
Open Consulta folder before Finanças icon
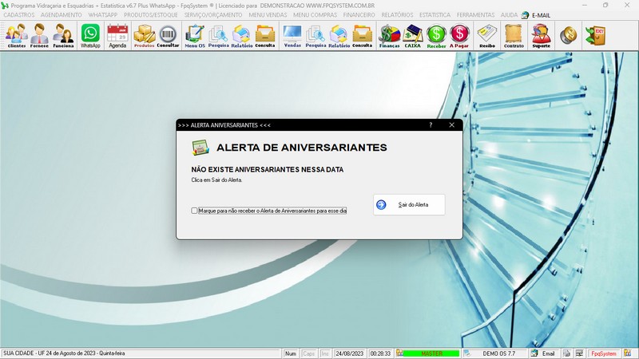pos(363,36)
